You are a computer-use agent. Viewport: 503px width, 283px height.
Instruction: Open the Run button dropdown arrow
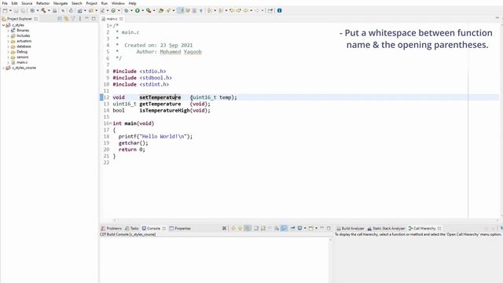click(143, 10)
